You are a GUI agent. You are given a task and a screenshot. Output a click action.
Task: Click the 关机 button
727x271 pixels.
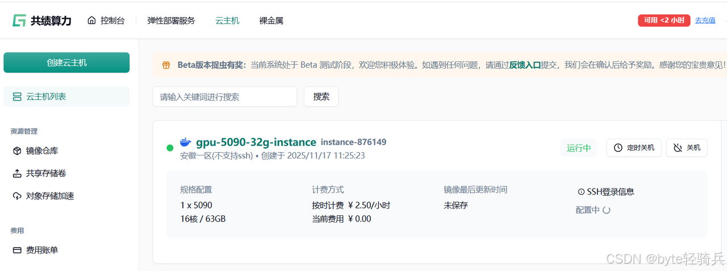[687, 148]
